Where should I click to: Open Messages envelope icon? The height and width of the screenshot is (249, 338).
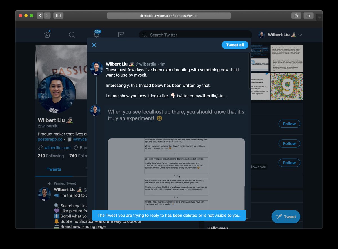121,35
